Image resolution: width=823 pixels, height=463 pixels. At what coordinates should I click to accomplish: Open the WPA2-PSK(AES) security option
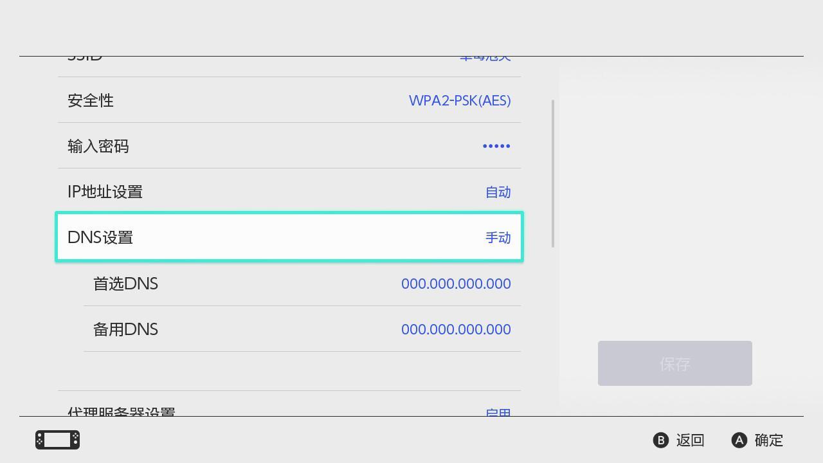coord(460,100)
